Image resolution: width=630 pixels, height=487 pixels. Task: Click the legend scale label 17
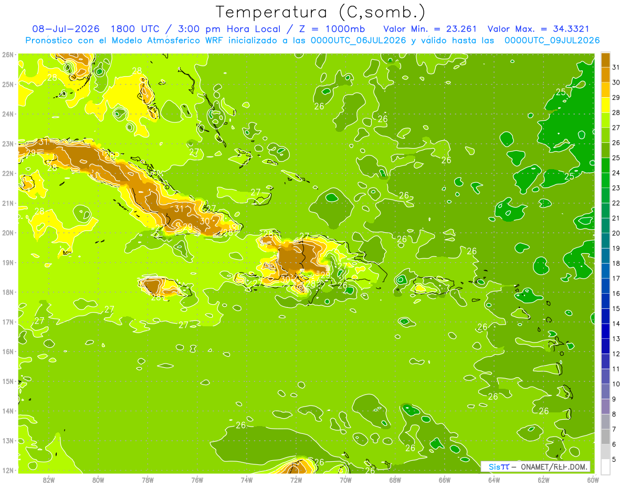(616, 278)
